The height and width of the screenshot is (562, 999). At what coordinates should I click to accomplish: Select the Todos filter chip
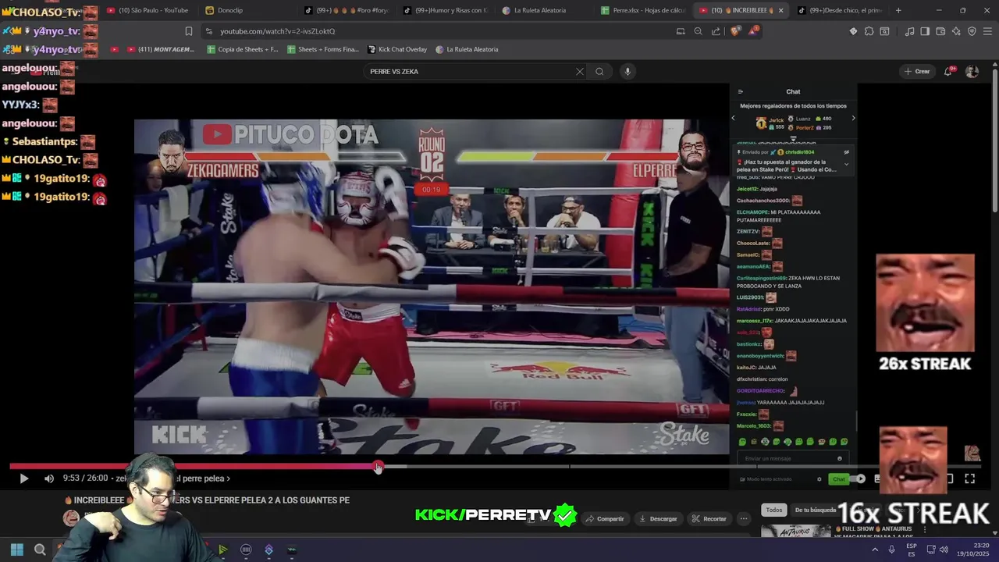coord(773,510)
